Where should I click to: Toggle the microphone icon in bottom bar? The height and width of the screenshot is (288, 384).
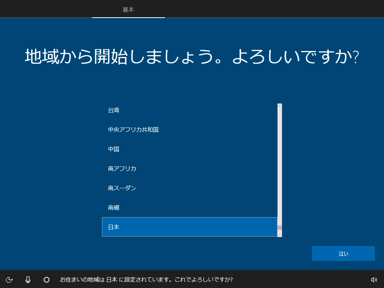[28, 279]
